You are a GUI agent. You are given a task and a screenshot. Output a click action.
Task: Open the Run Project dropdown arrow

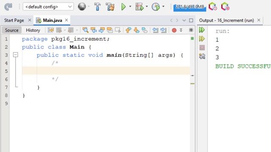click(130, 7)
